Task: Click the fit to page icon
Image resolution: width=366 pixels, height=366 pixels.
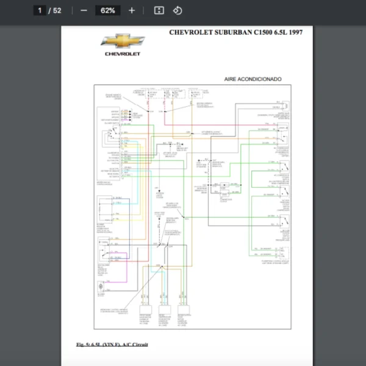Action: [159, 10]
